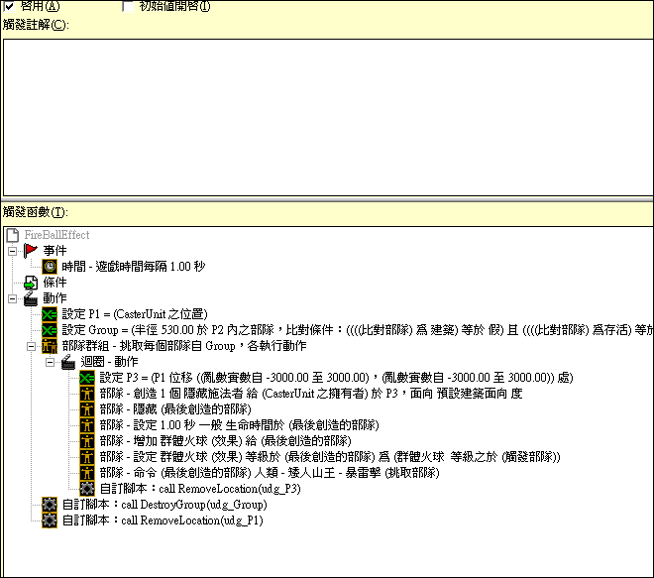The height and width of the screenshot is (578, 654).
Task: Check the 初始值開啓 checkbox
Action: [127, 6]
